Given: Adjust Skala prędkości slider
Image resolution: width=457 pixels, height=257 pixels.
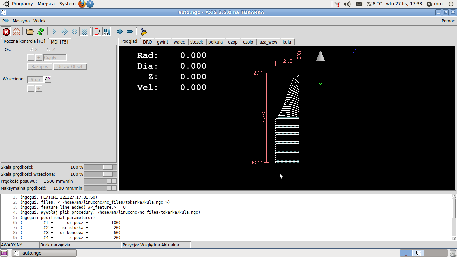Looking at the screenshot, I should [100, 167].
